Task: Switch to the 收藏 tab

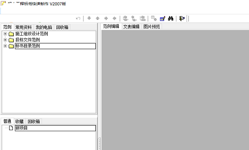Action: point(20,121)
